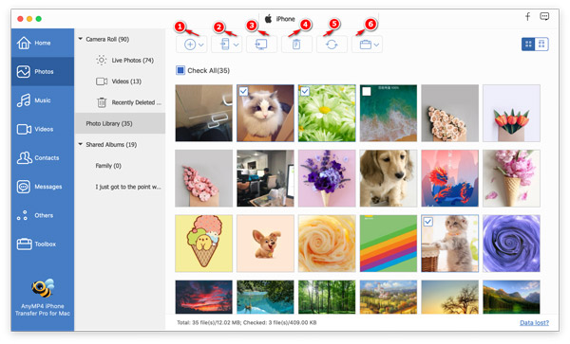The image size is (570, 344).
Task: Go to the Music section
Action: (43, 100)
